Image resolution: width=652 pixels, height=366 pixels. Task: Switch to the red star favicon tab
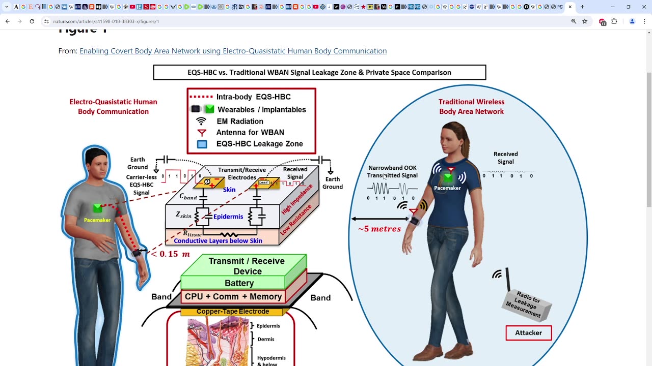point(363,7)
